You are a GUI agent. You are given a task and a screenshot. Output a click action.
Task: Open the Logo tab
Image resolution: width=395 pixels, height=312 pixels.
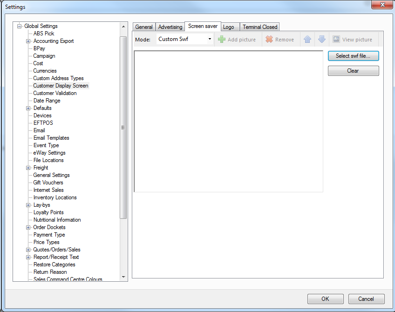(228, 27)
